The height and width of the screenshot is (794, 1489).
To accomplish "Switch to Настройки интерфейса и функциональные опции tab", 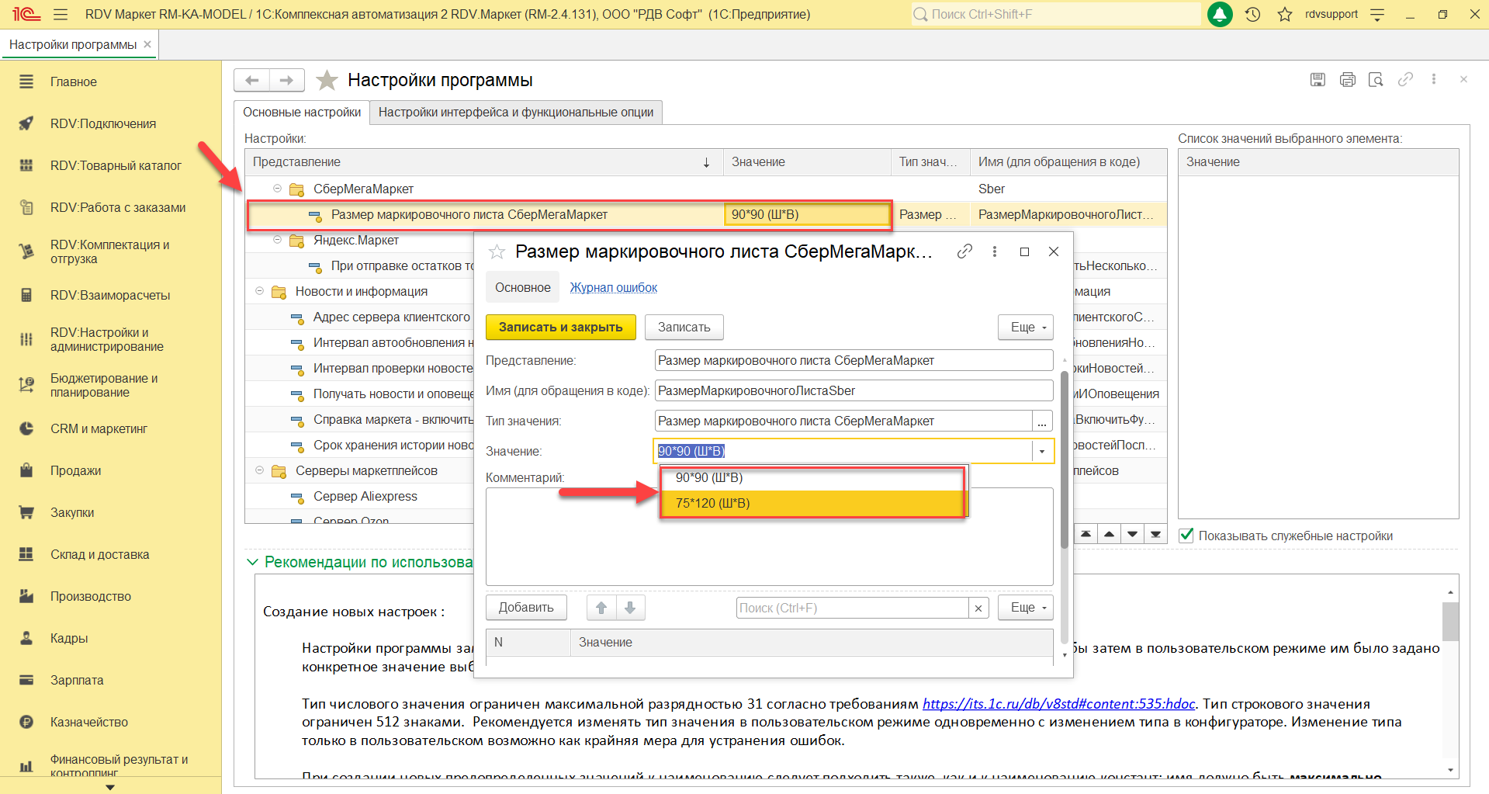I will pos(515,113).
